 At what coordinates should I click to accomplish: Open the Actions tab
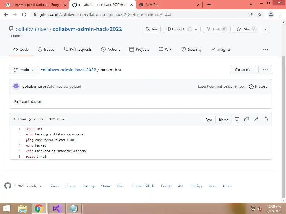(111, 49)
